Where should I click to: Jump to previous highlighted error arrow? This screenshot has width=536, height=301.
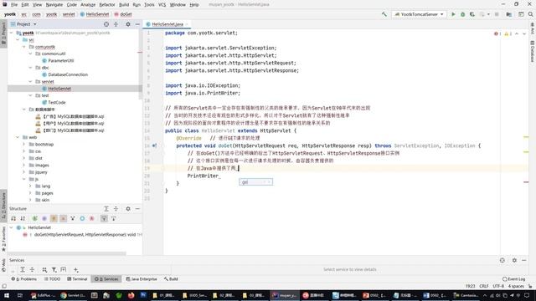[517, 33]
